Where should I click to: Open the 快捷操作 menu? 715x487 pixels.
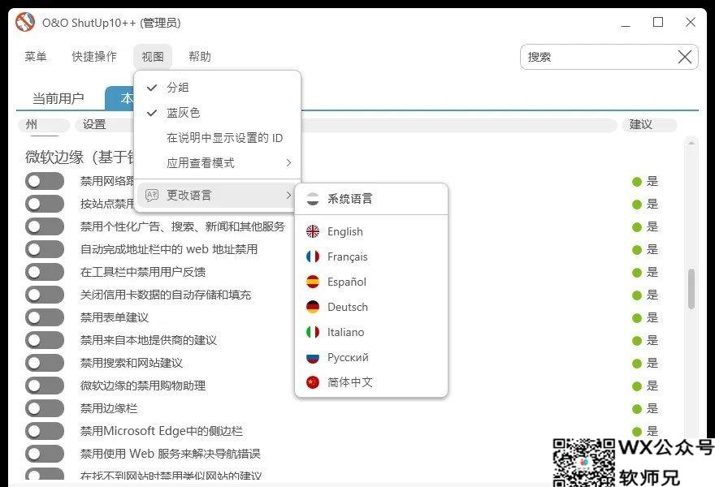94,57
